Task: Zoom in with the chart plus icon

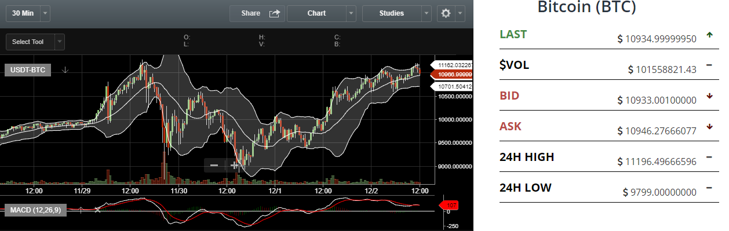Action: (x=234, y=166)
